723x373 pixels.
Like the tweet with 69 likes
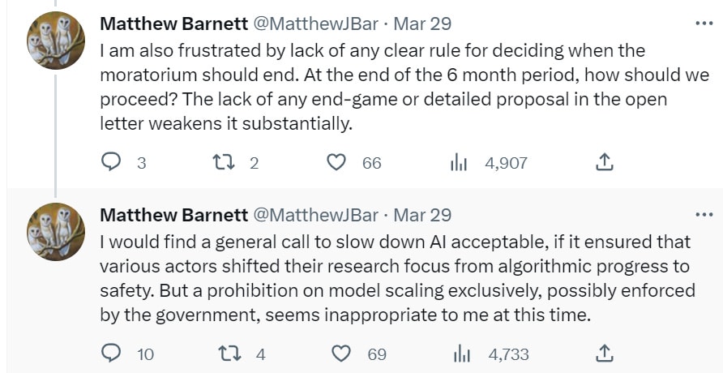[x=342, y=354]
